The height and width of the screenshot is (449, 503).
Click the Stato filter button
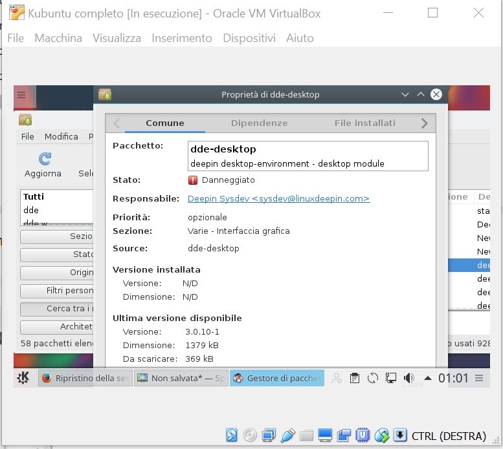tap(57, 255)
